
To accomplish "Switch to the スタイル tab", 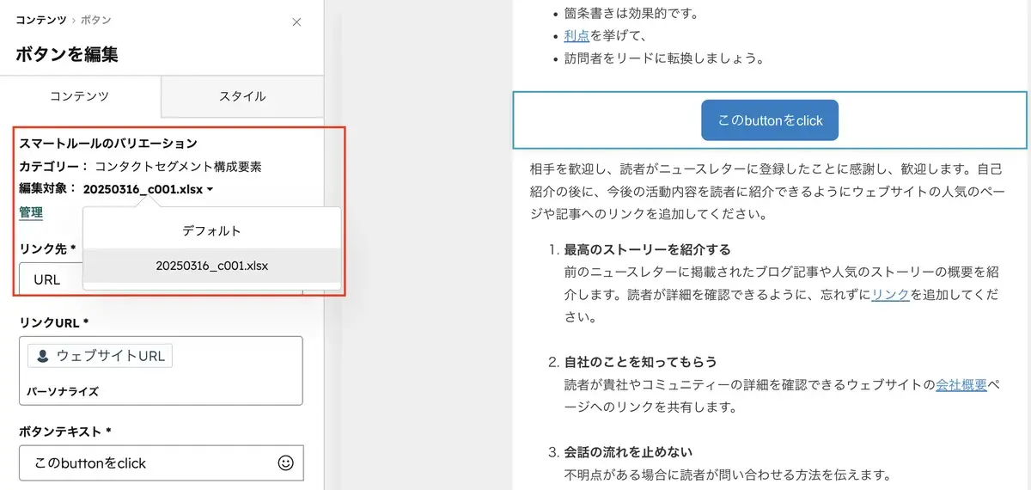I will click(x=242, y=96).
